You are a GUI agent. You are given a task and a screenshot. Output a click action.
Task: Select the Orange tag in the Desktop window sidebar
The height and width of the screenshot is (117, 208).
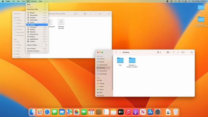point(103,84)
